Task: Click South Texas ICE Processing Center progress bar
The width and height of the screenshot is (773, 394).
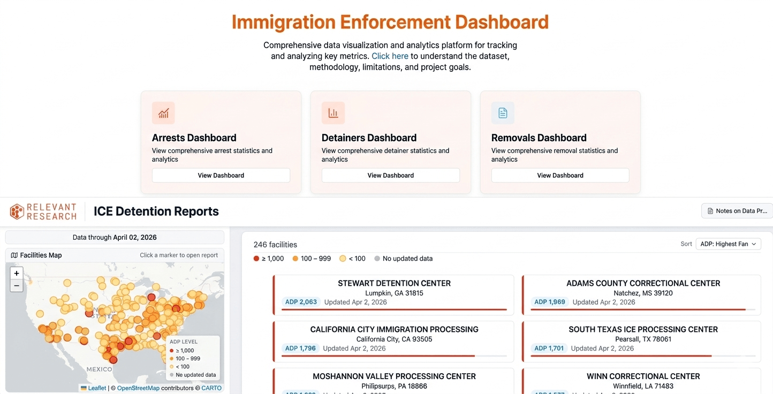Action: coord(643,356)
